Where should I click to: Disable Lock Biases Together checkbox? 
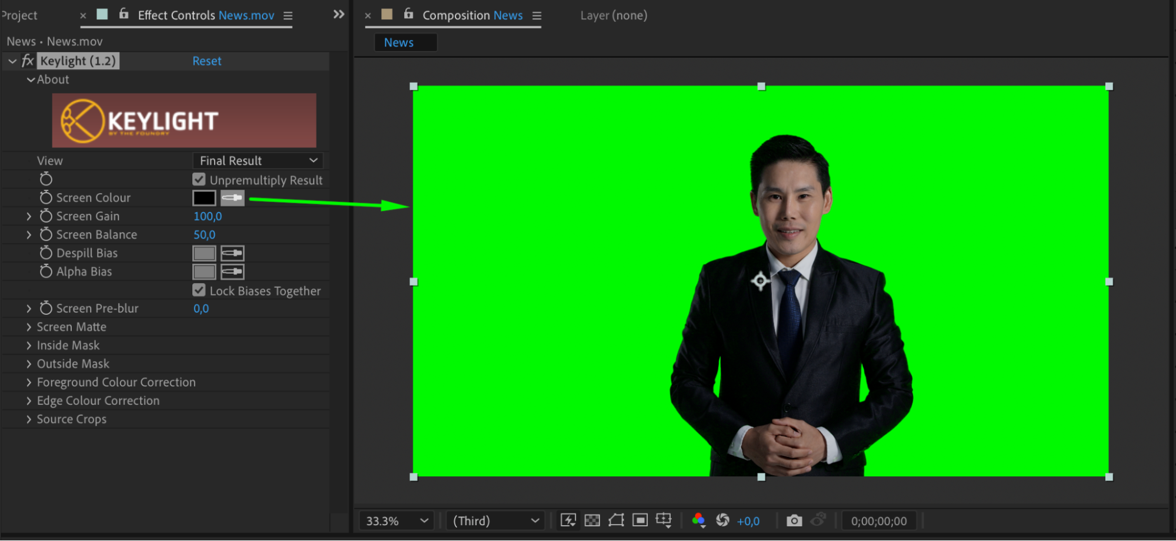point(199,290)
